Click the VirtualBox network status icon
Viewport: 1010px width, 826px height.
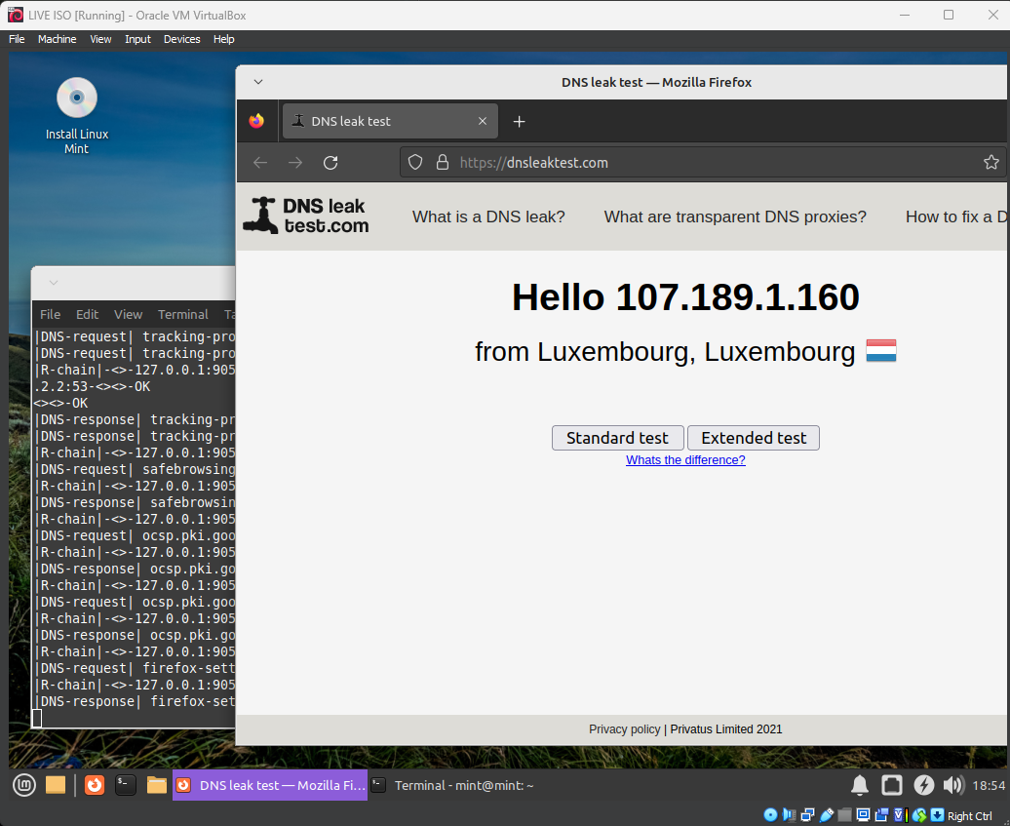808,815
